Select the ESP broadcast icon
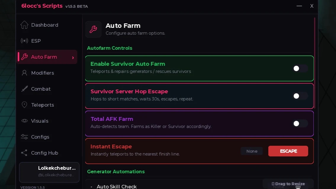The image size is (336, 189). 24,41
